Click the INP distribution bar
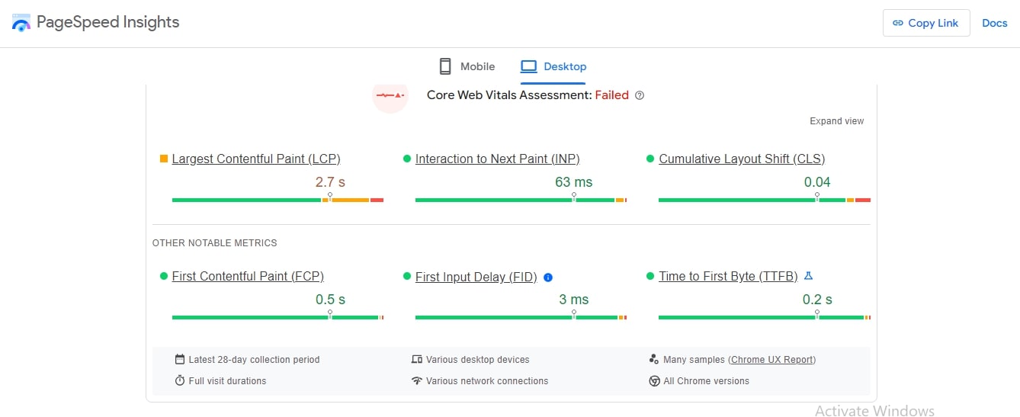The height and width of the screenshot is (417, 1020). (x=521, y=200)
